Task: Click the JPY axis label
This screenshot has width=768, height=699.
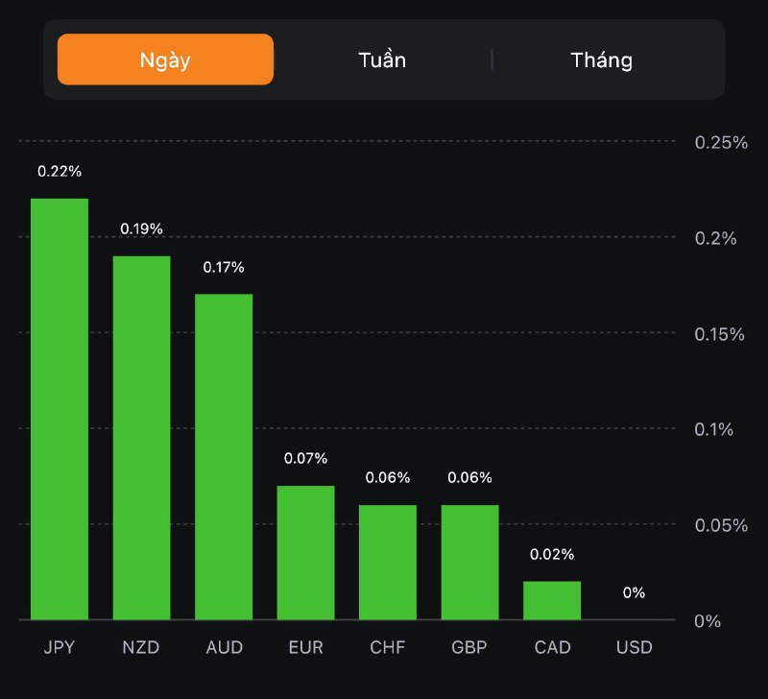Action: point(60,647)
